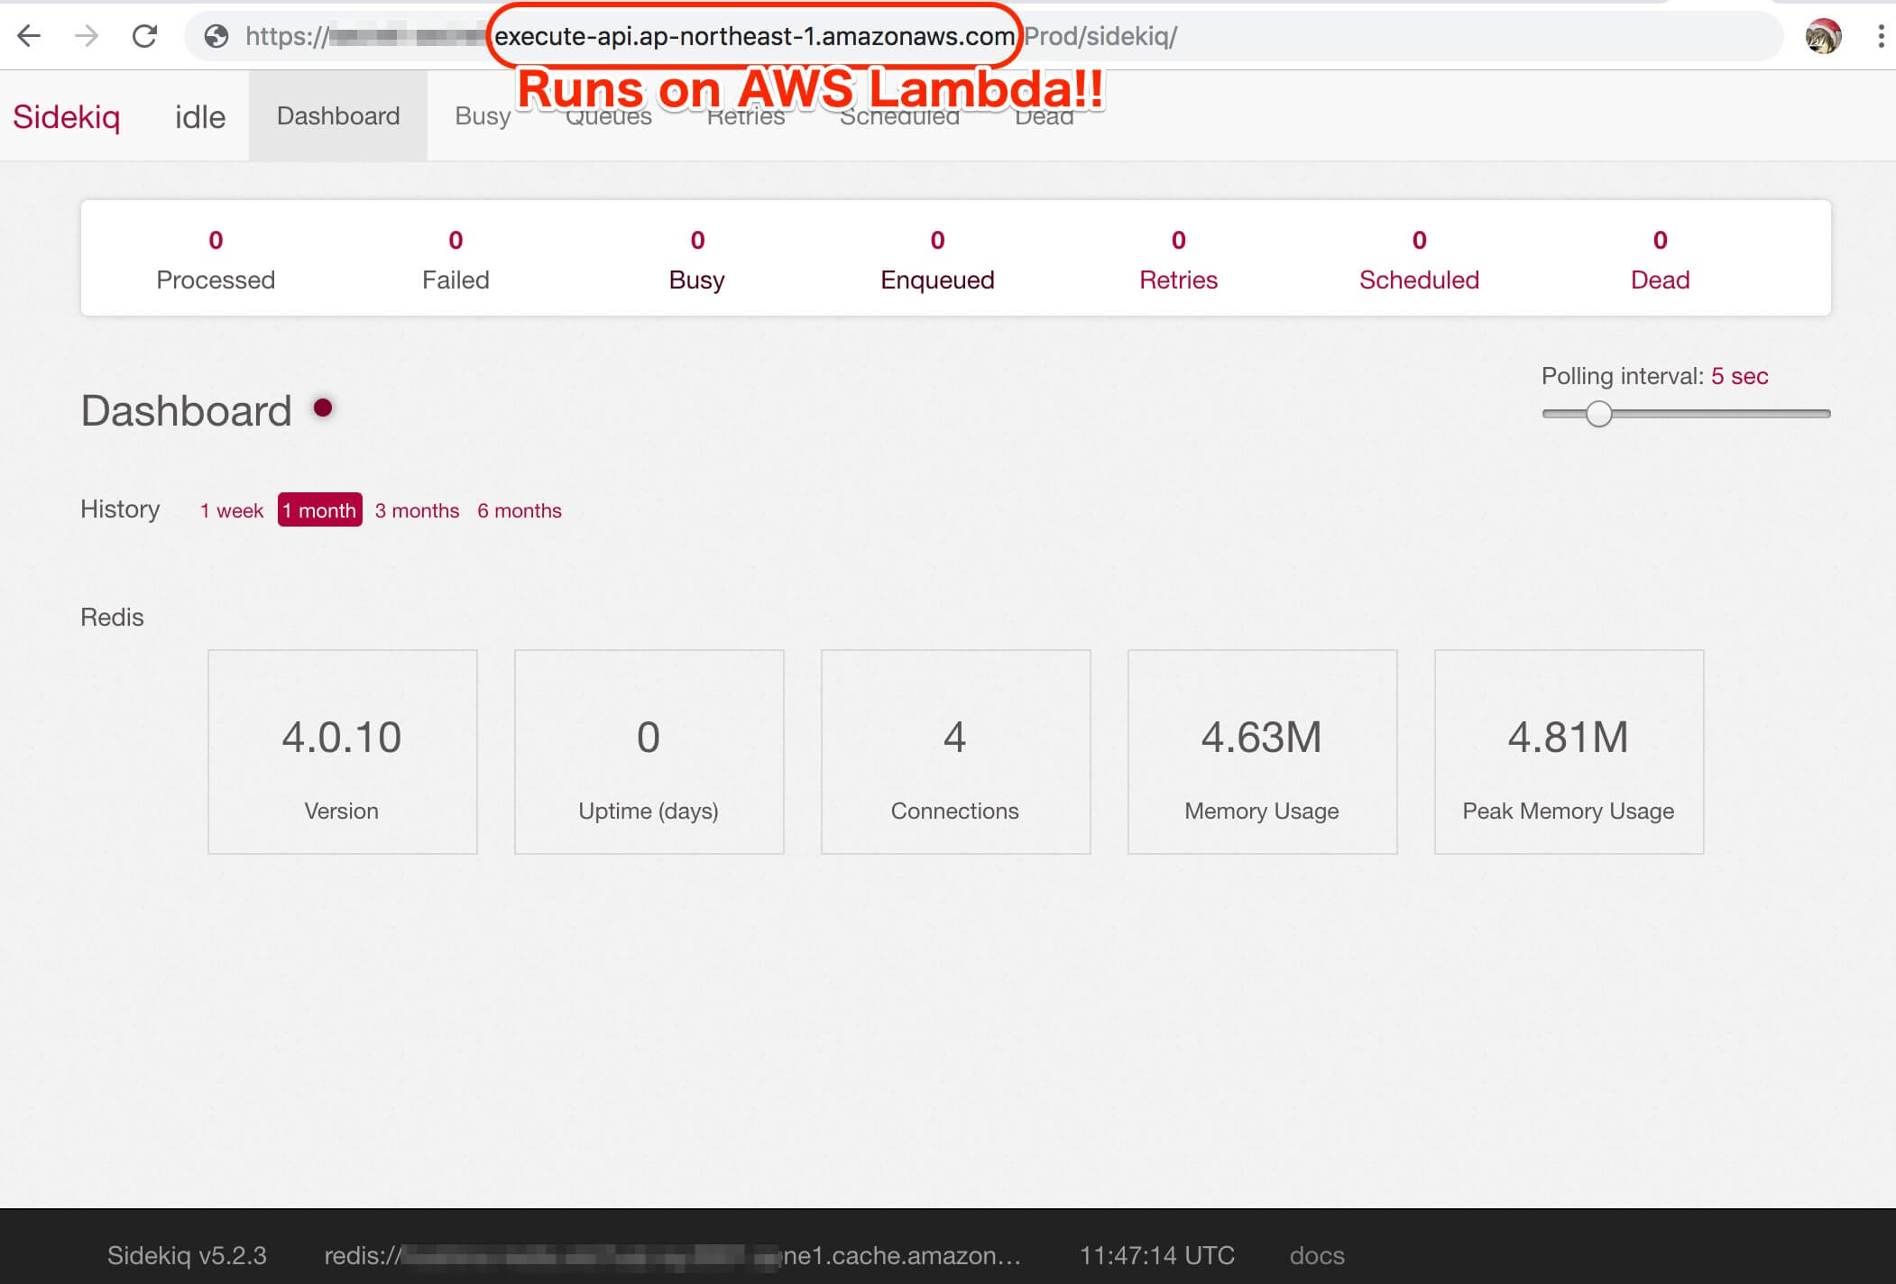Click the browser back arrow
The width and height of the screenshot is (1896, 1284).
click(29, 36)
